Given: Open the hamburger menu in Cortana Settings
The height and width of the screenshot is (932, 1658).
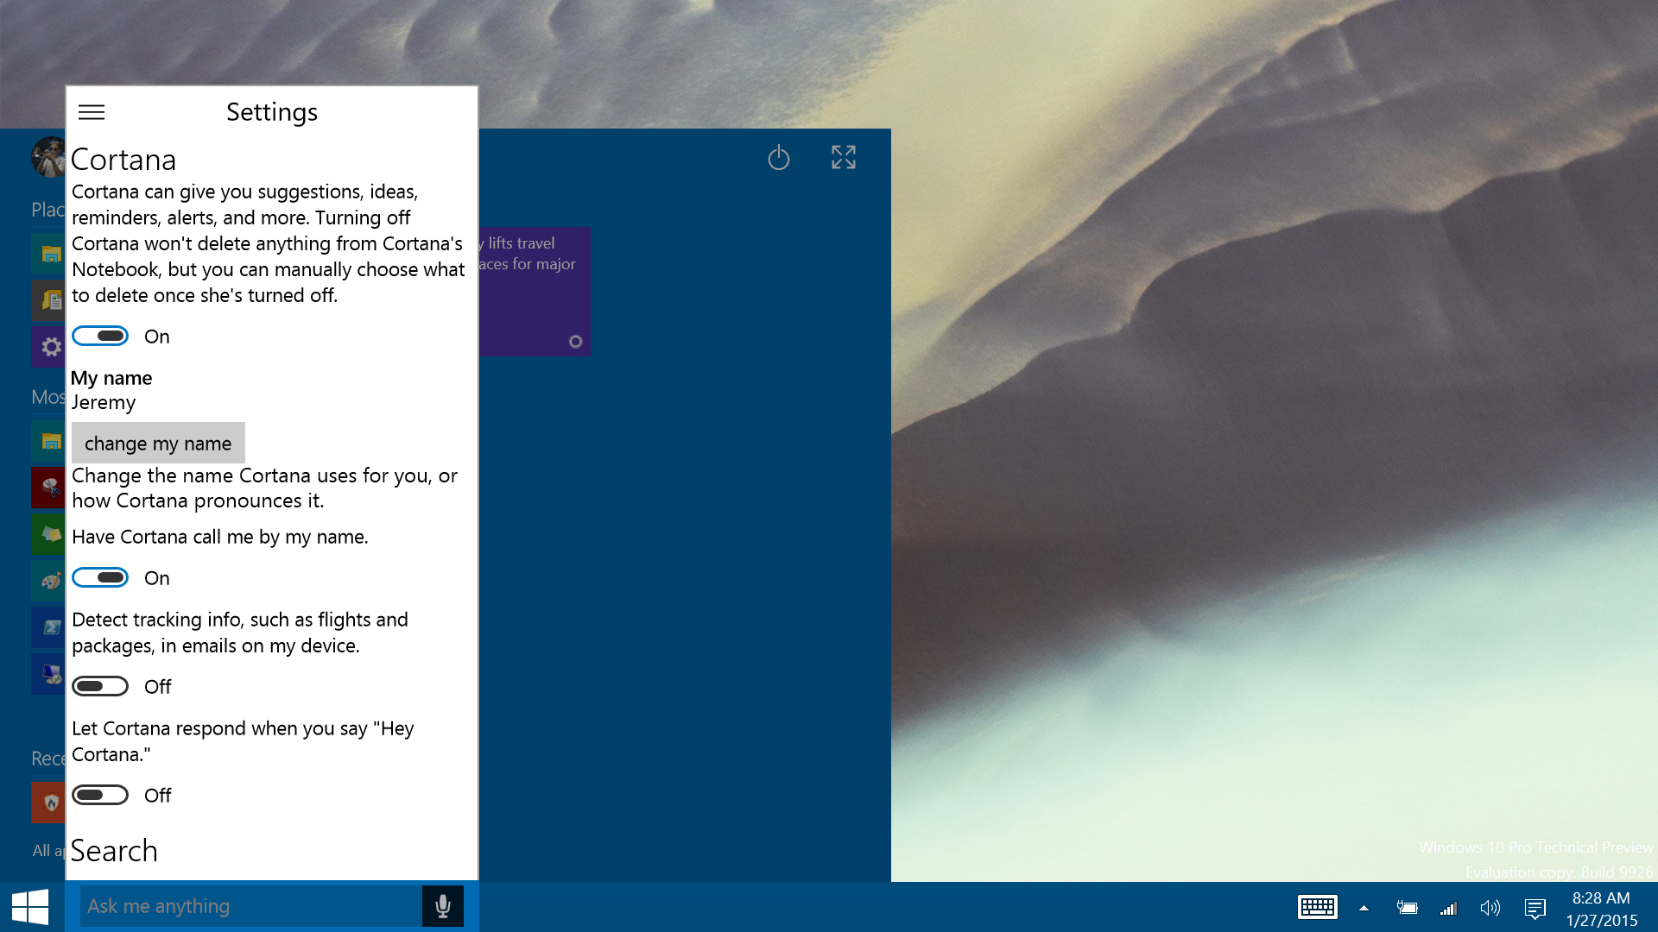Looking at the screenshot, I should pos(92,112).
